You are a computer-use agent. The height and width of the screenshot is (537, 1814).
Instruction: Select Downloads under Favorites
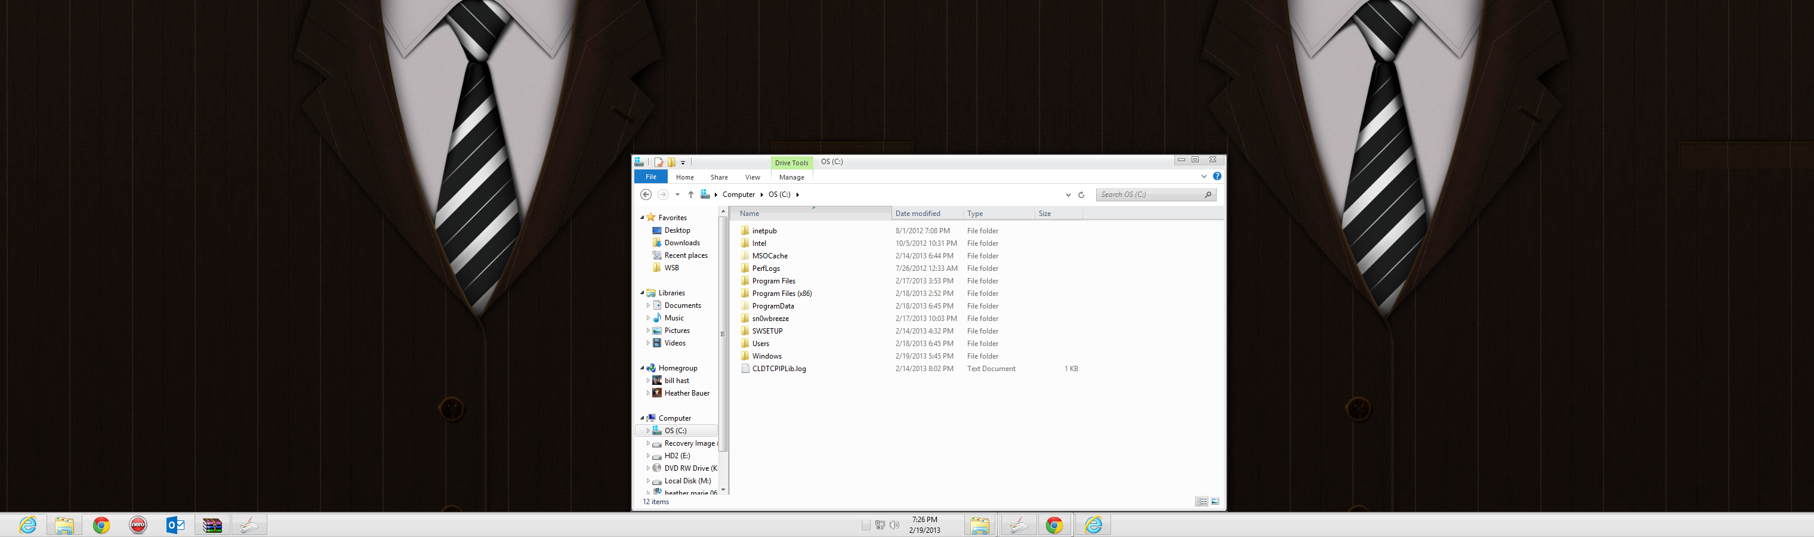[681, 243]
